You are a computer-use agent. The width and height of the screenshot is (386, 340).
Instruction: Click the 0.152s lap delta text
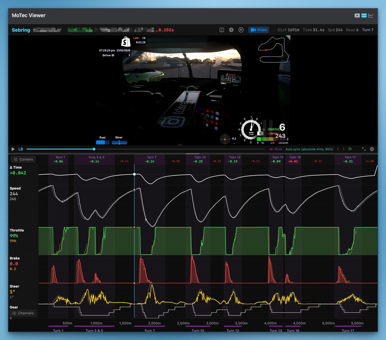pyautogui.click(x=166, y=30)
